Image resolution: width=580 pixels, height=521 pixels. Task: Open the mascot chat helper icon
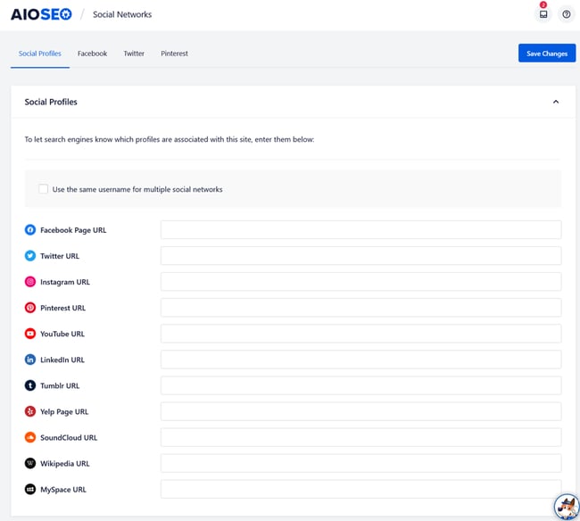click(567, 507)
